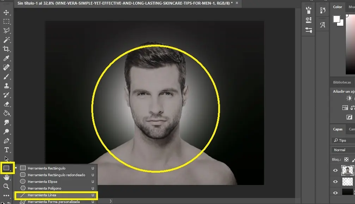
Task: Open the Normal blend mode dropdown
Action: pos(343,150)
